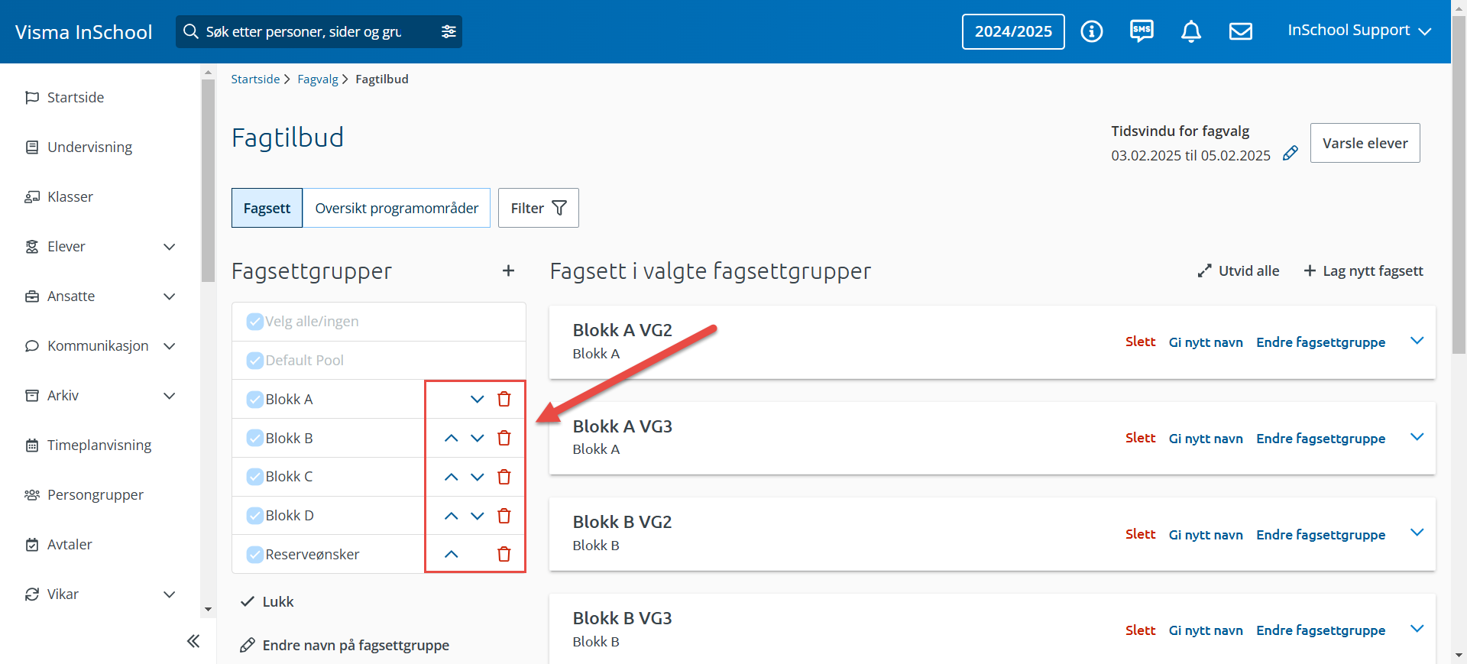This screenshot has width=1467, height=664.
Task: Collapse the left sidebar menu
Action: click(x=193, y=641)
